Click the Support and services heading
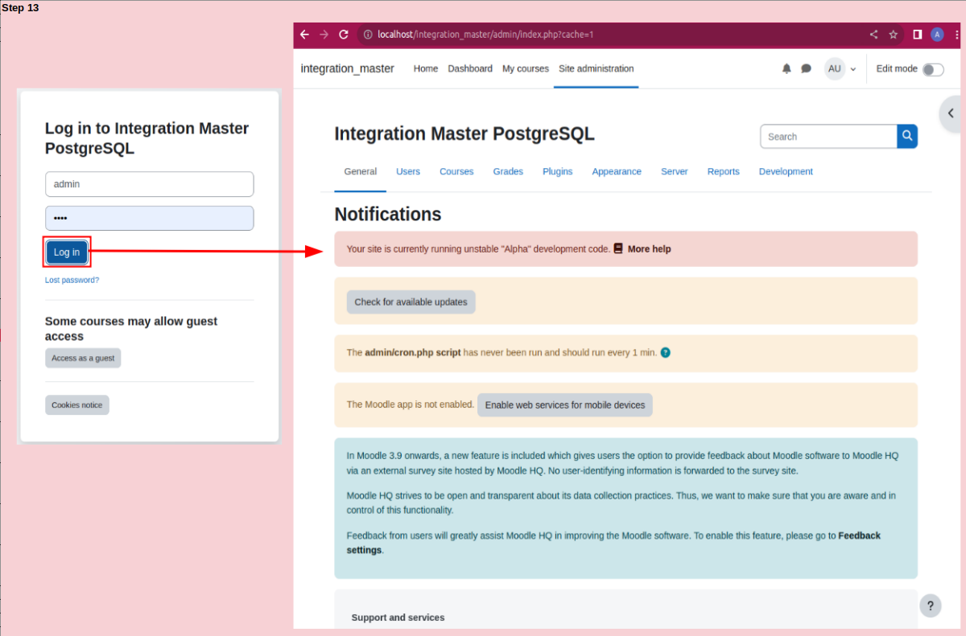This screenshot has width=966, height=636. click(x=398, y=618)
